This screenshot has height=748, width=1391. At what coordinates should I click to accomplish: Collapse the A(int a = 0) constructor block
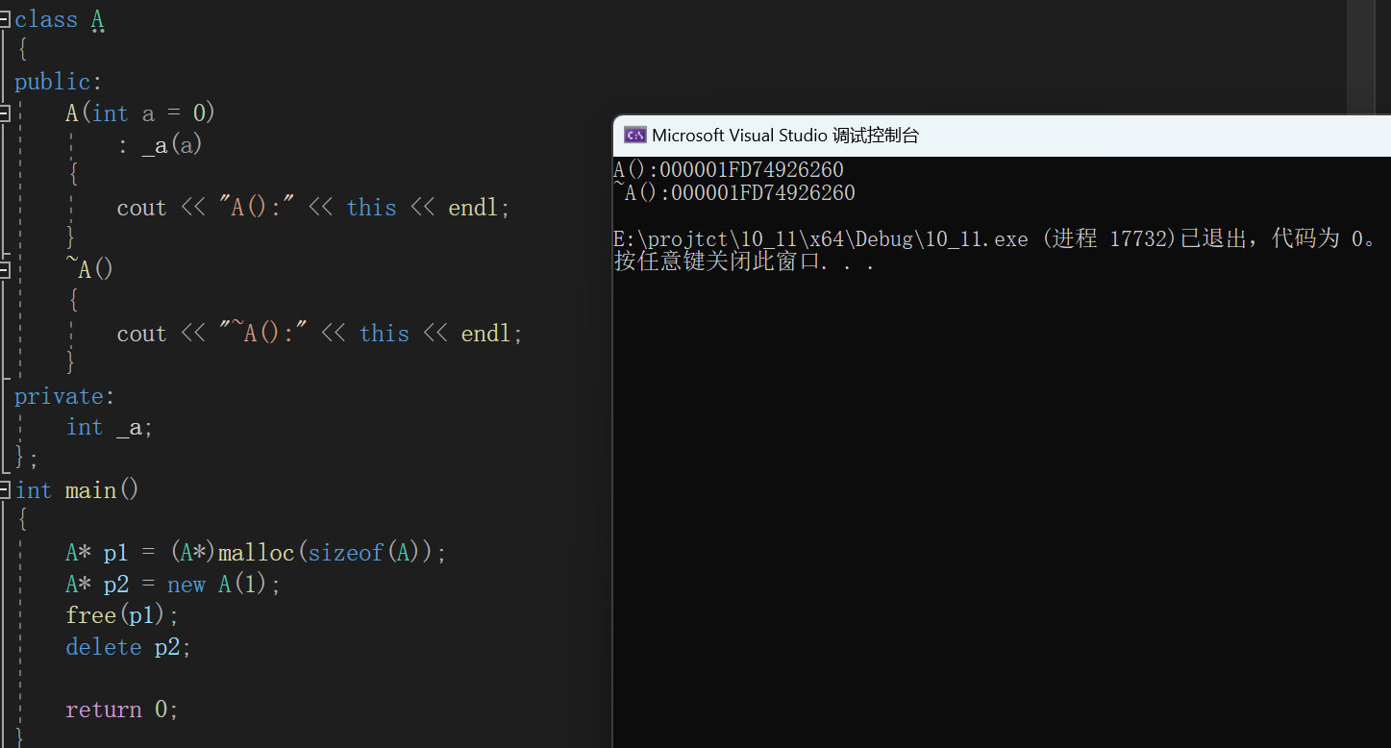pos(5,113)
